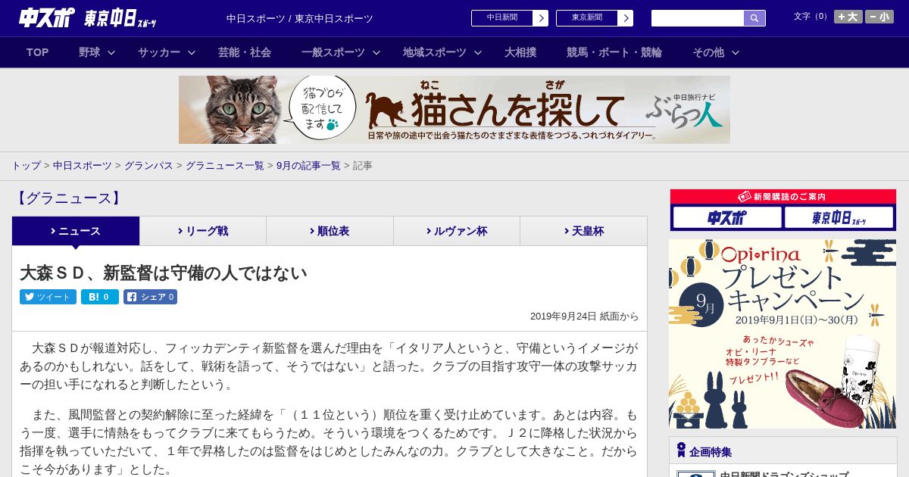The image size is (909, 477).
Task: Increase text size with ＋大 button
Action: [848, 17]
